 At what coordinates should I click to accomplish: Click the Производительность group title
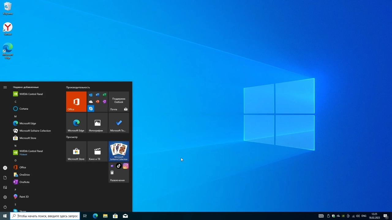click(78, 87)
